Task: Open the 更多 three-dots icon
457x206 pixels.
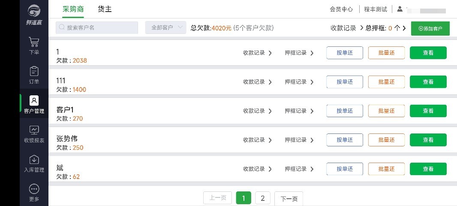Action: click(x=34, y=189)
